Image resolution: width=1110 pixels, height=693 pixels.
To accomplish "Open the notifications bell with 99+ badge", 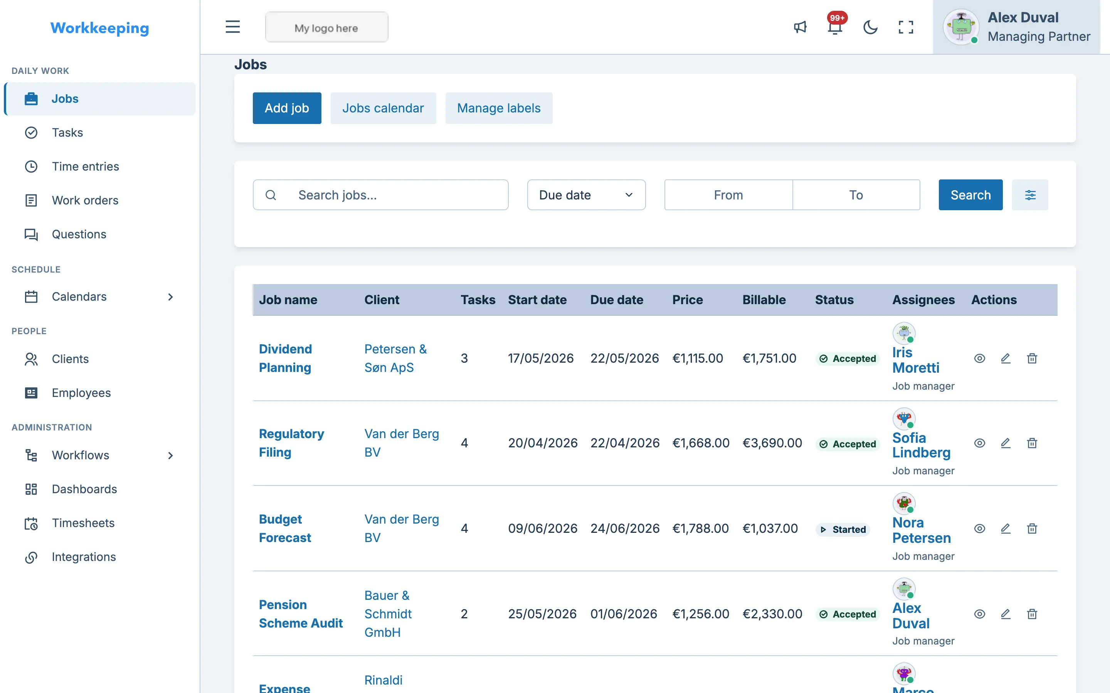I will click(x=835, y=27).
